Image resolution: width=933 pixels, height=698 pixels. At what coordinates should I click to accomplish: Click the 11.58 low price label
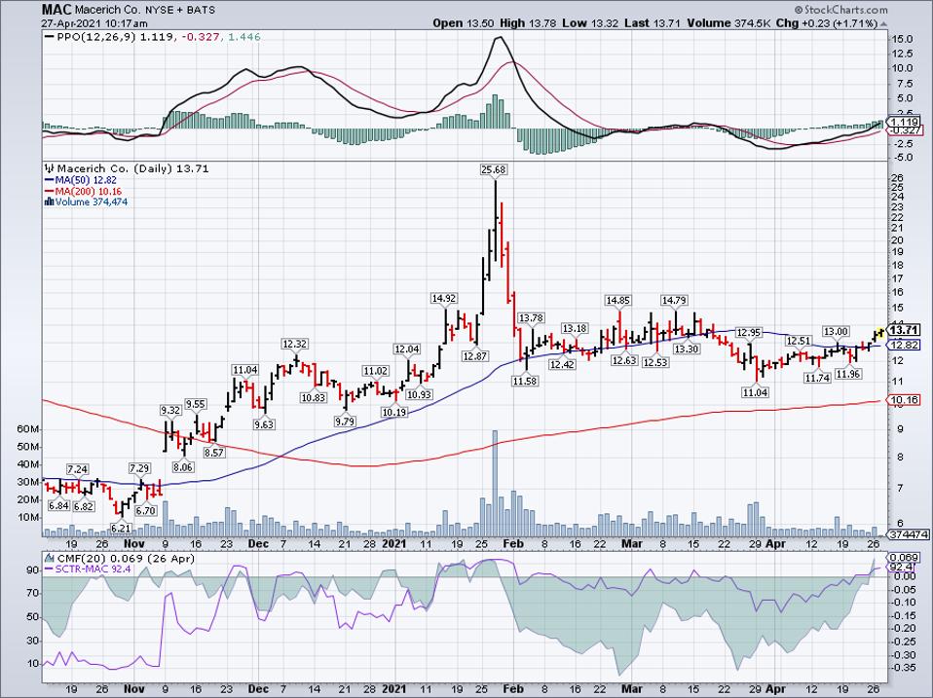pyautogui.click(x=525, y=381)
